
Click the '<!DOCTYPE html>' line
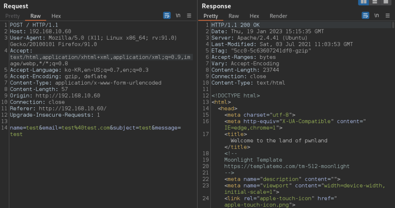(235, 96)
